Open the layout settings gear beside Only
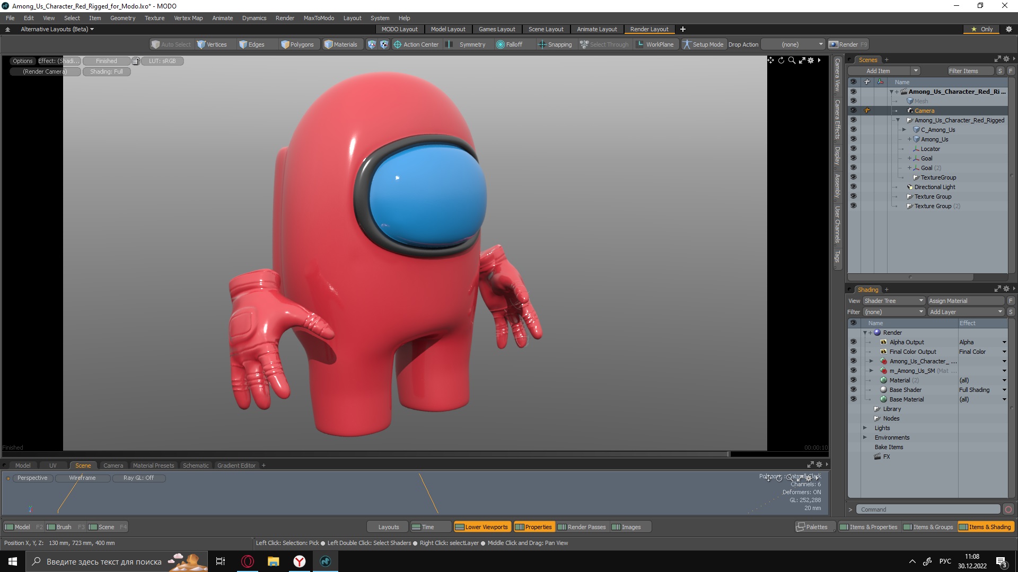The width and height of the screenshot is (1018, 572). pyautogui.click(x=1009, y=29)
